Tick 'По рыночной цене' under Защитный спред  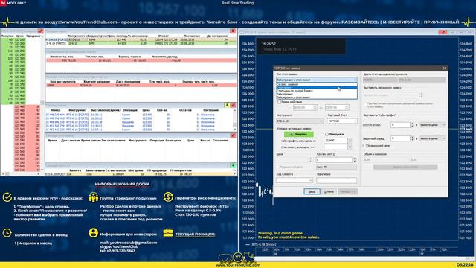[x=365, y=146]
